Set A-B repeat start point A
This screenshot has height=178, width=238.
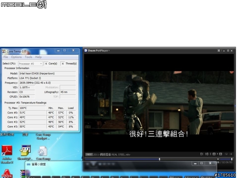click(214, 154)
